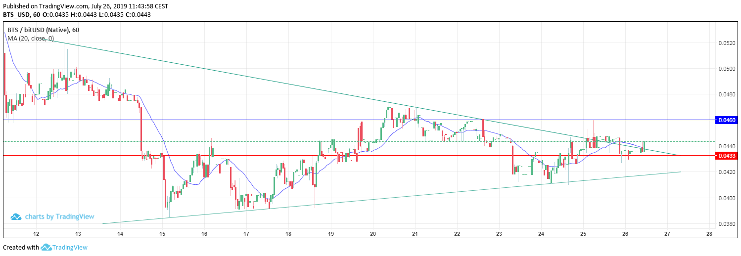The width and height of the screenshot is (741, 256).
Task: Click the cloud icon beside 'charts by TradingView'
Action: [16, 216]
